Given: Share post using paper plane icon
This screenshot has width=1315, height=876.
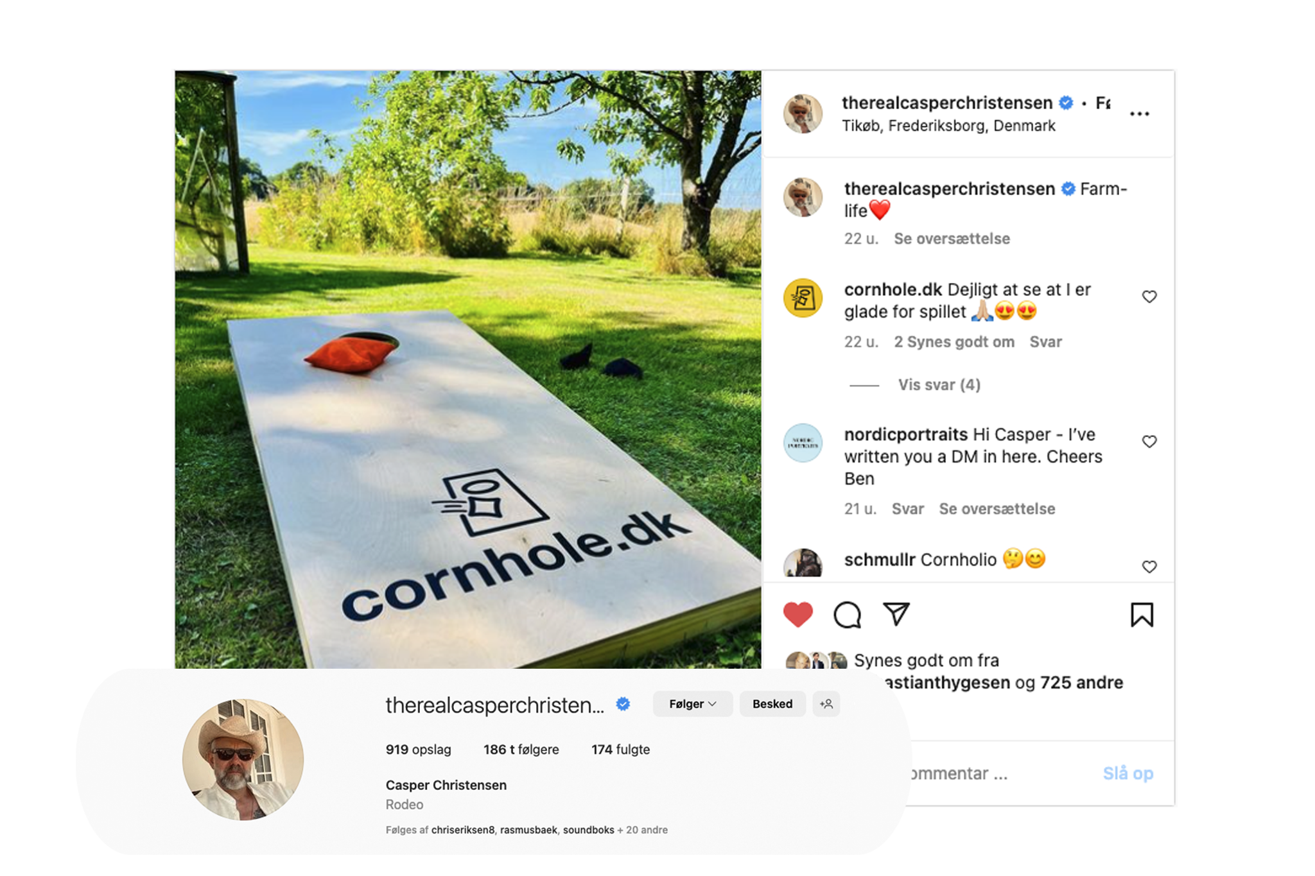Looking at the screenshot, I should (x=896, y=614).
